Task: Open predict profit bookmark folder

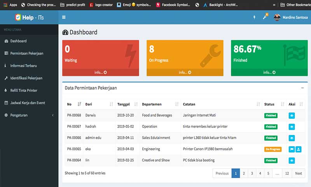Action: click(73, 5)
